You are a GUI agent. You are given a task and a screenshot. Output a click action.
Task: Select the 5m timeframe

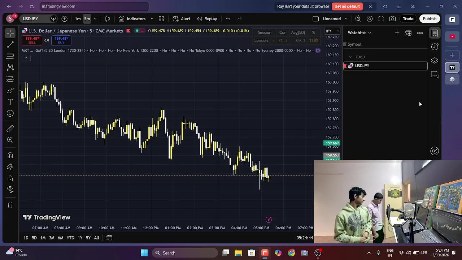(x=87, y=19)
